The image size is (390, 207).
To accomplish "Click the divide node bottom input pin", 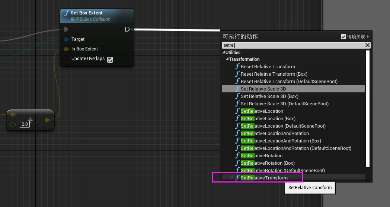I will [x=13, y=124].
